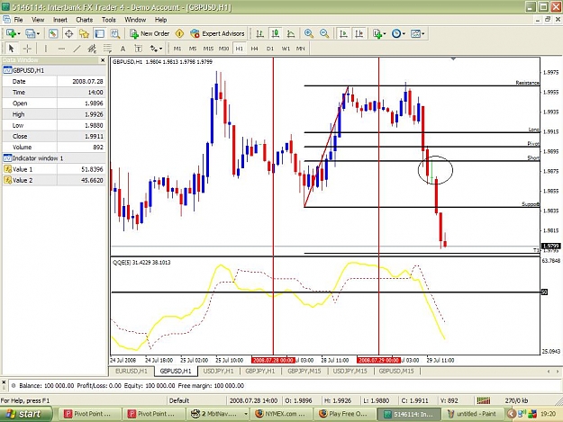This screenshot has width=563, height=422.
Task: Open the Strategy Tester magnifier icon
Action: (x=115, y=33)
